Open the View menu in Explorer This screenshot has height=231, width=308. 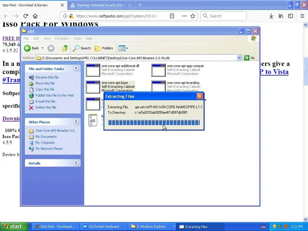pos(47,38)
